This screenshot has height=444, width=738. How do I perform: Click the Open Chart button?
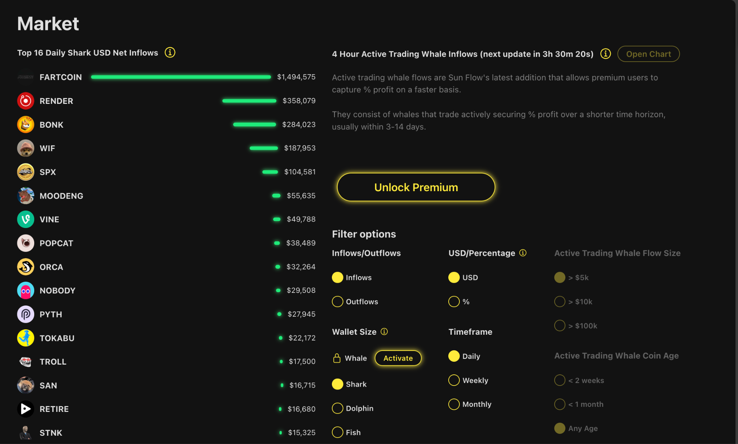click(648, 54)
